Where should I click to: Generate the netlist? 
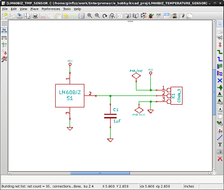(x=159, y=16)
